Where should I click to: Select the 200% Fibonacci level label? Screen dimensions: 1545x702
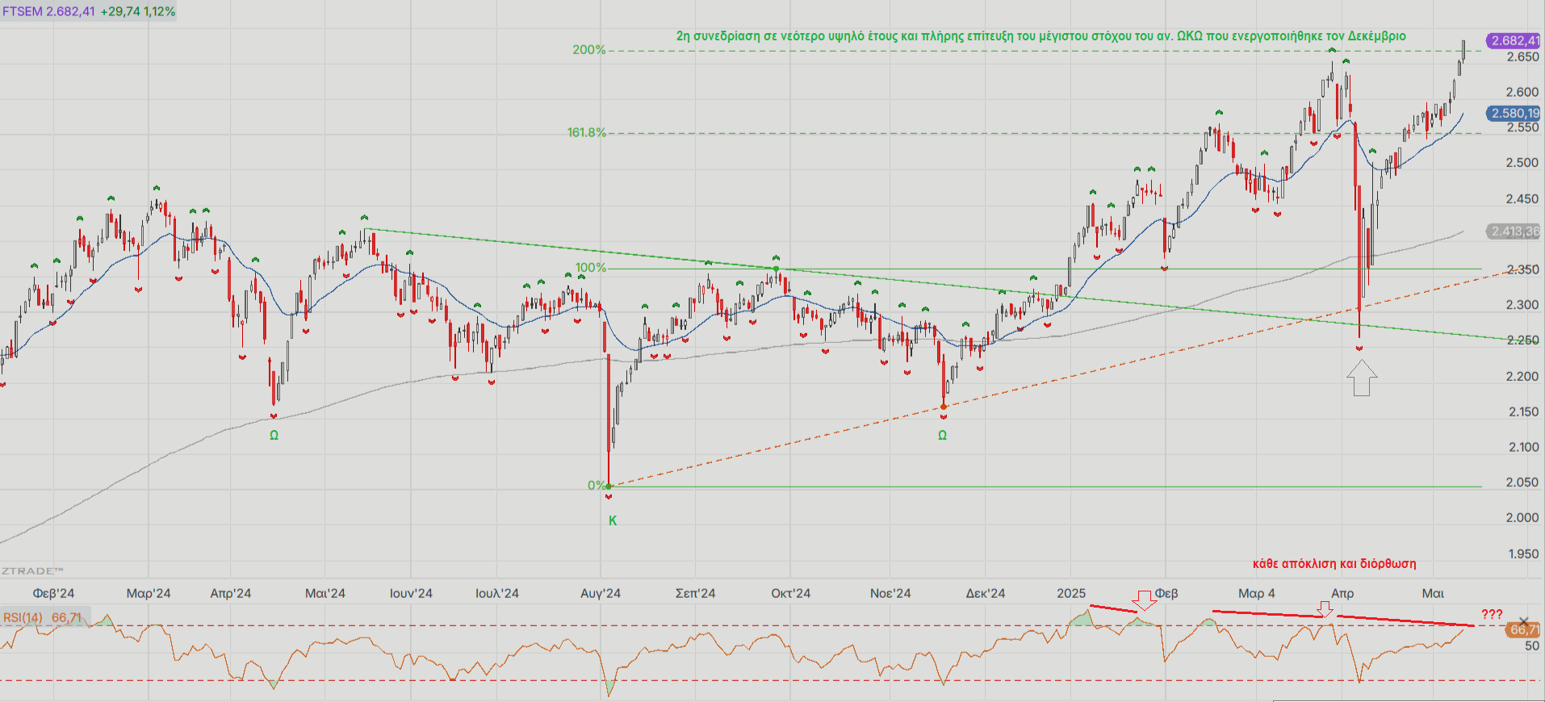click(x=589, y=50)
